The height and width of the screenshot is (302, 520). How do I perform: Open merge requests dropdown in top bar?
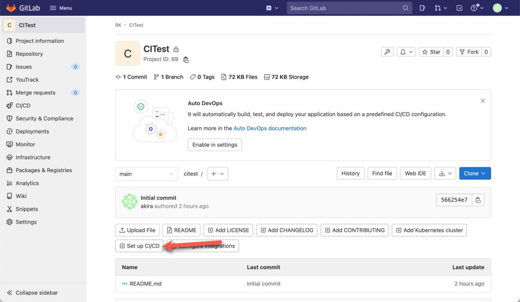[441, 8]
